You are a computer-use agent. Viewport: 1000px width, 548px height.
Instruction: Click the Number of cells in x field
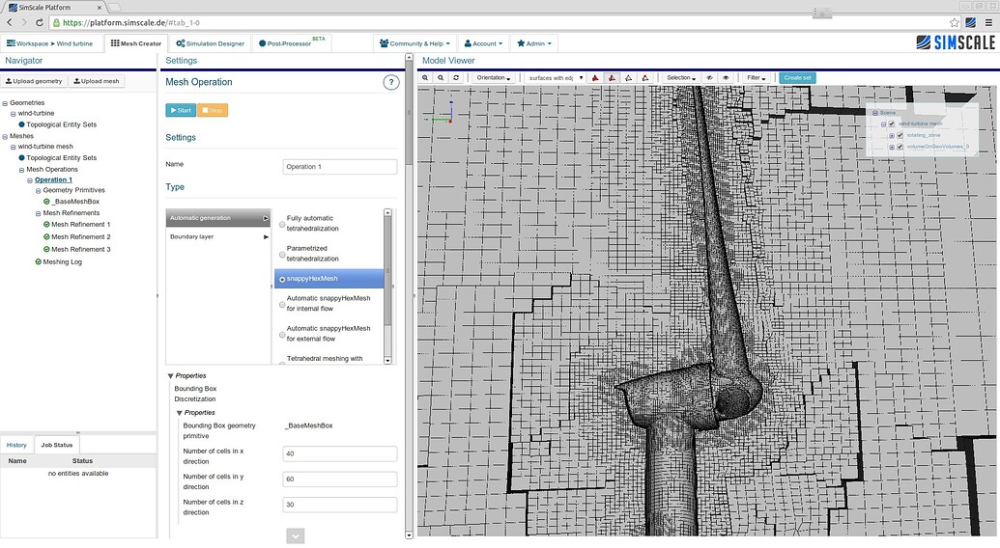pyautogui.click(x=340, y=453)
